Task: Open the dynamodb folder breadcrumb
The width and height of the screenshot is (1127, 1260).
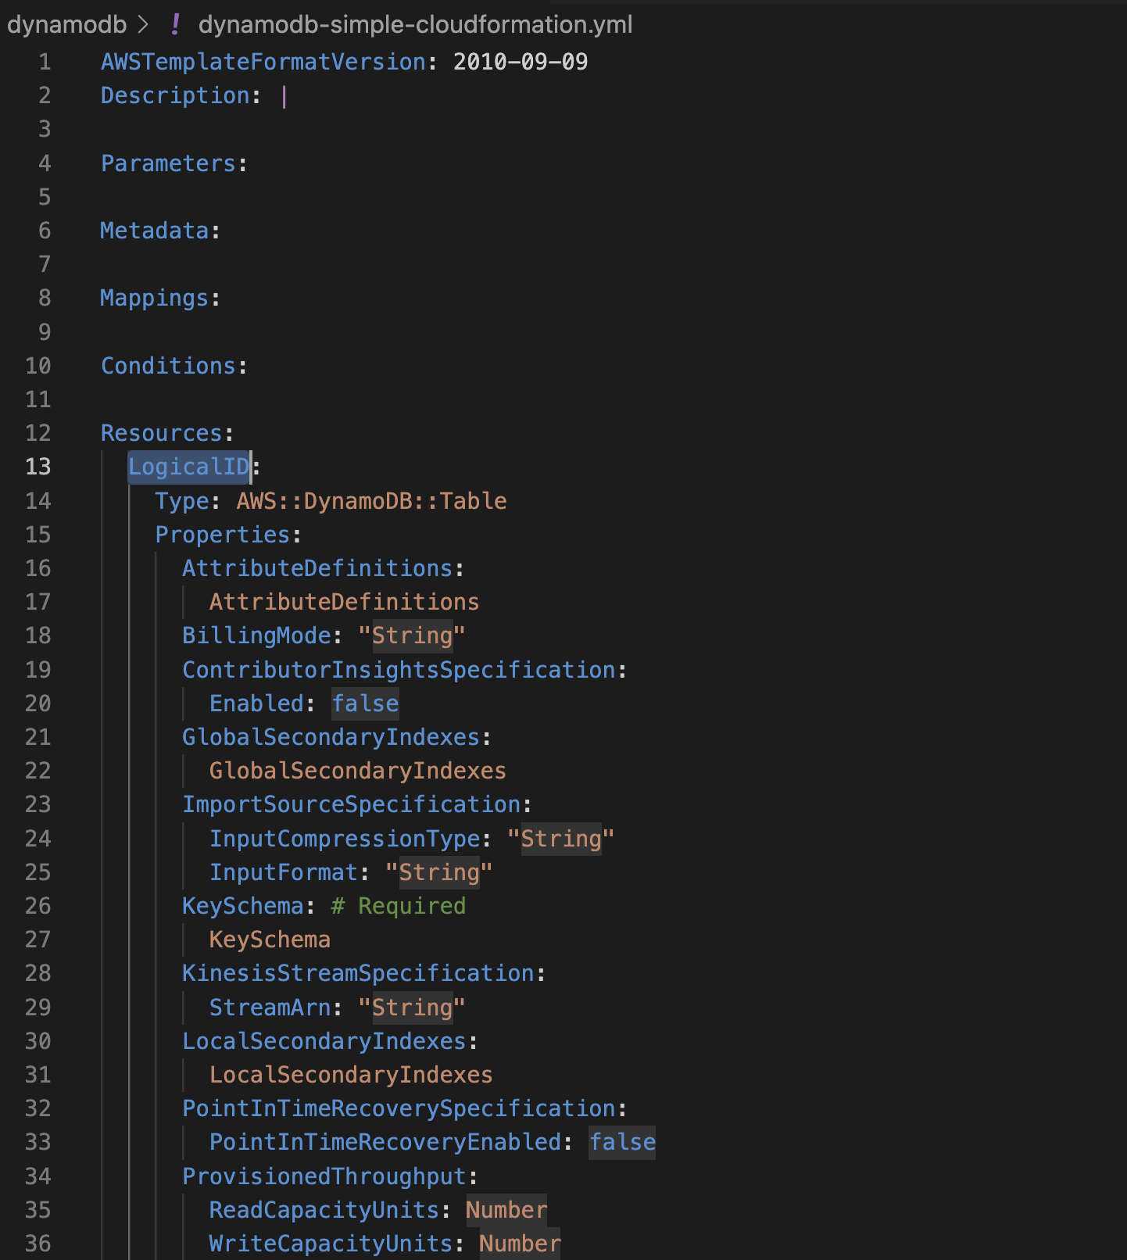Action: (67, 24)
